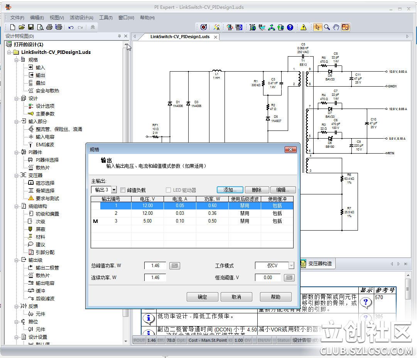Click the yellow warning triangle toolbar icon
Image resolution: width=417 pixels, height=358 pixels.
point(303,27)
